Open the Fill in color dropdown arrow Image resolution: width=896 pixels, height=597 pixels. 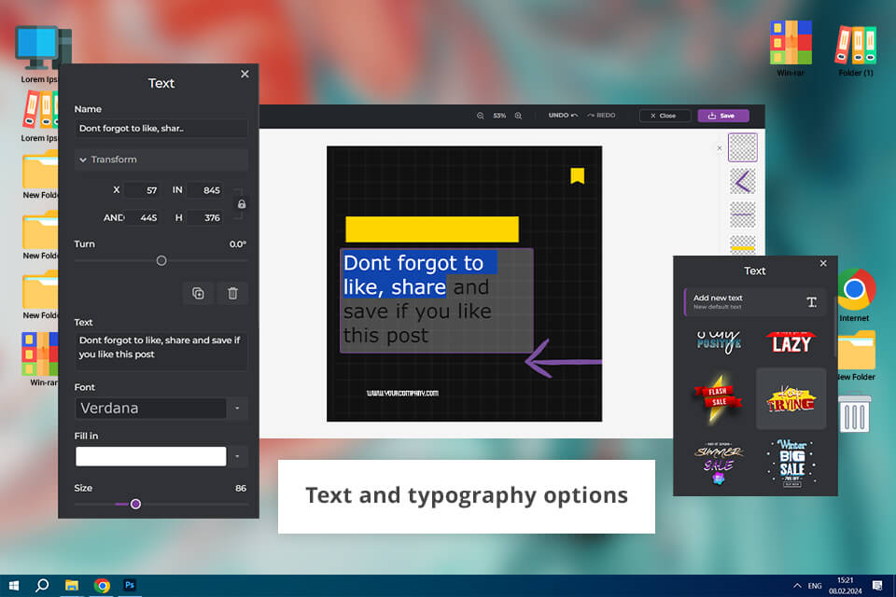(237, 456)
